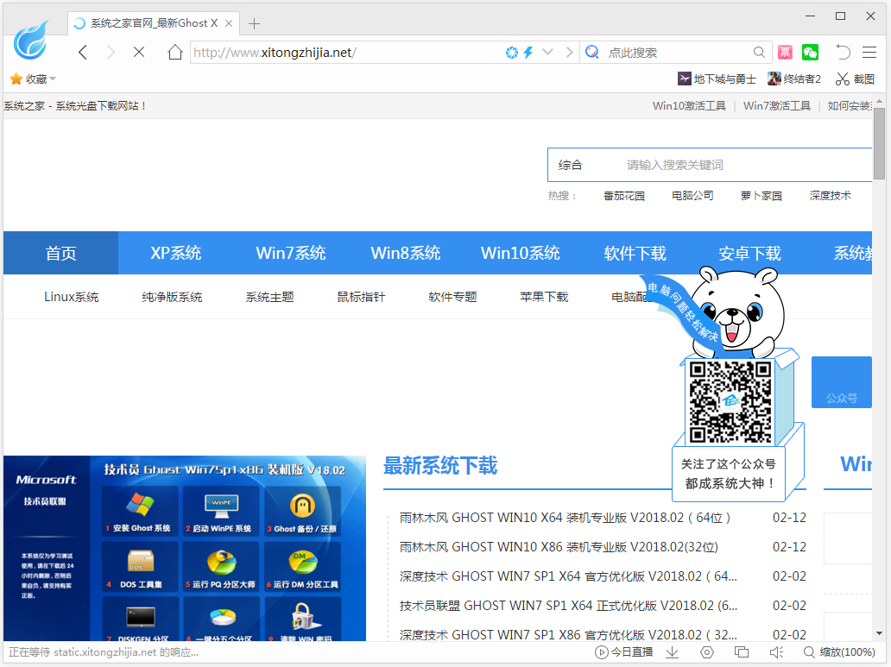Screen dimensions: 891x667
Task: Expand the address bar history dropdown arrow
Action: pyautogui.click(x=547, y=53)
